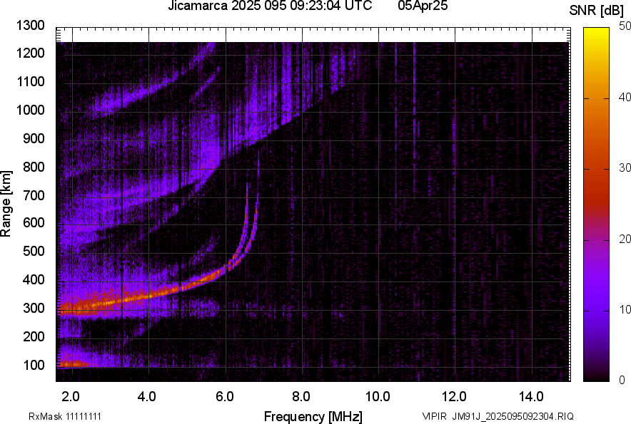Click the range tick label '600'
The image size is (631, 424).
click(x=34, y=222)
